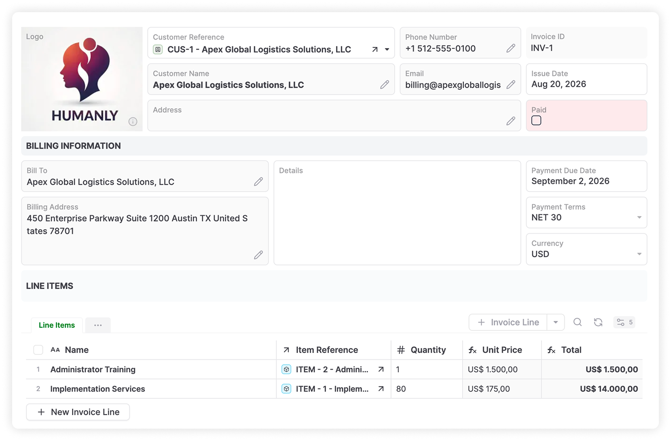Screen dimensions: 671x441
Task: Click the HUMANLY logo image
Action: coord(82,79)
